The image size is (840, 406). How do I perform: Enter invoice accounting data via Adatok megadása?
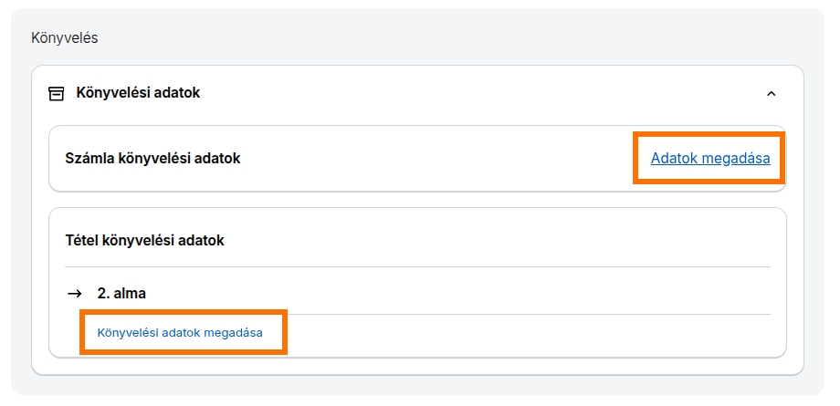coord(710,159)
